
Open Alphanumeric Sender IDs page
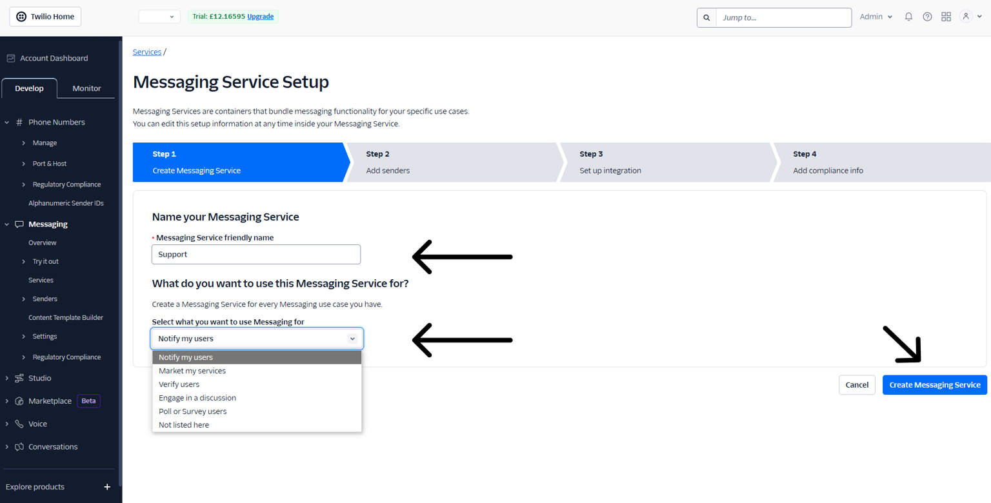pos(66,203)
